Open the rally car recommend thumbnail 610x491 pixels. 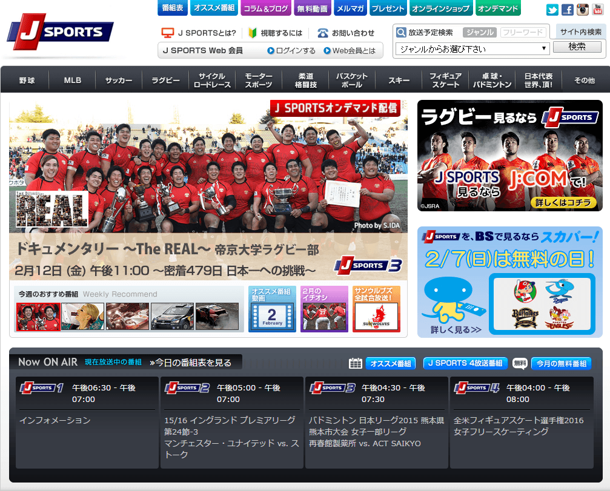point(173,317)
